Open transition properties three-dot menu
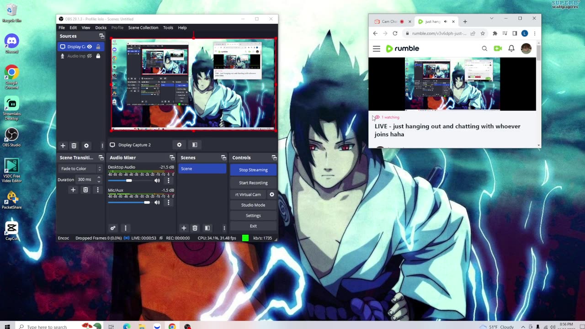 (97, 190)
